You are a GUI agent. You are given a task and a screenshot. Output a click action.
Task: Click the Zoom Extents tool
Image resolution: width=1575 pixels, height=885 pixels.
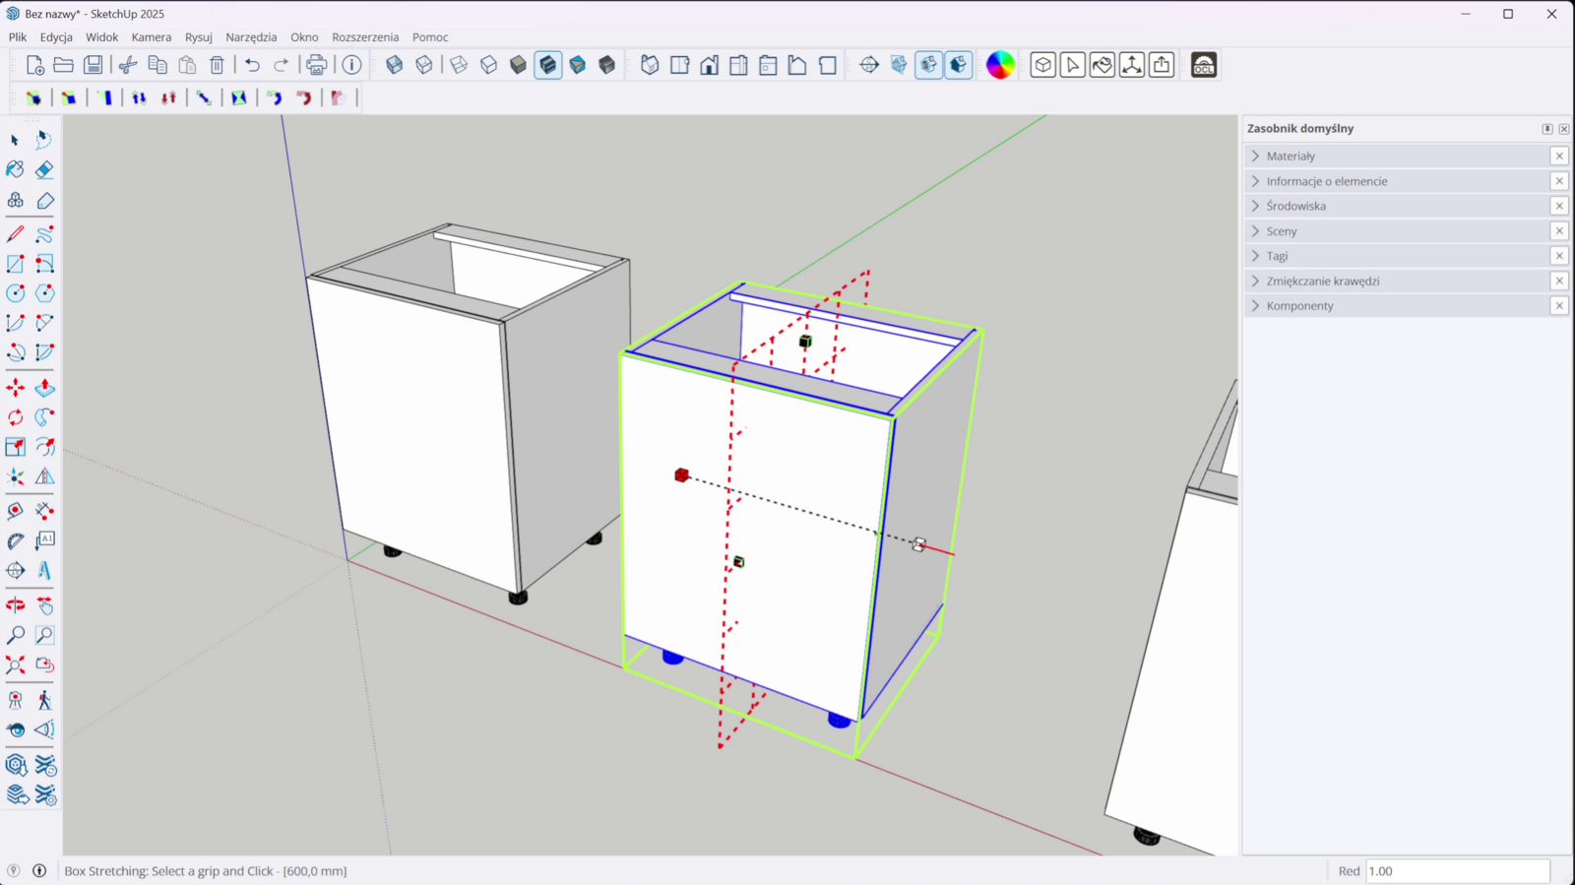pos(16,665)
